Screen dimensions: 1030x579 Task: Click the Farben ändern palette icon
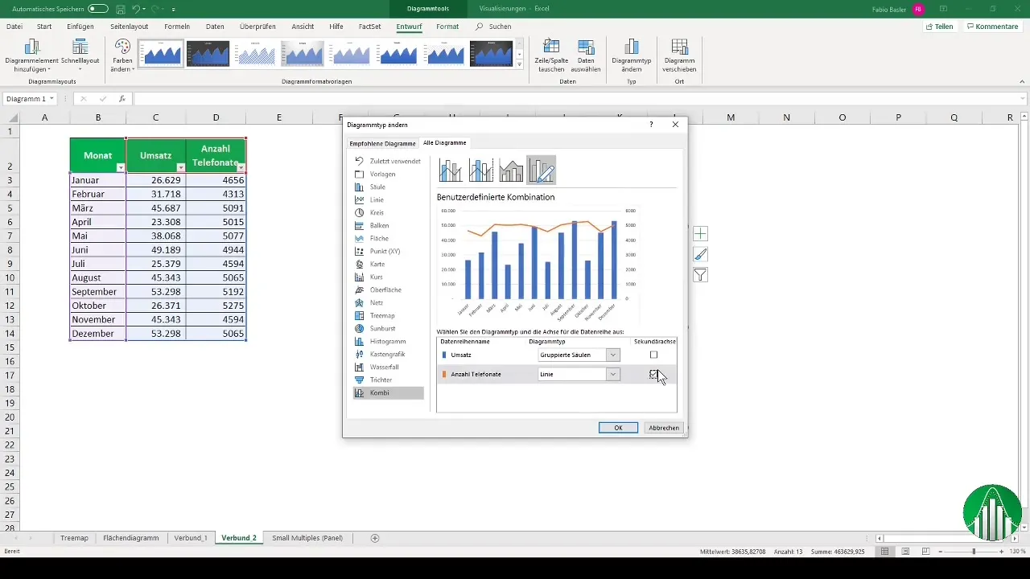pos(122,47)
